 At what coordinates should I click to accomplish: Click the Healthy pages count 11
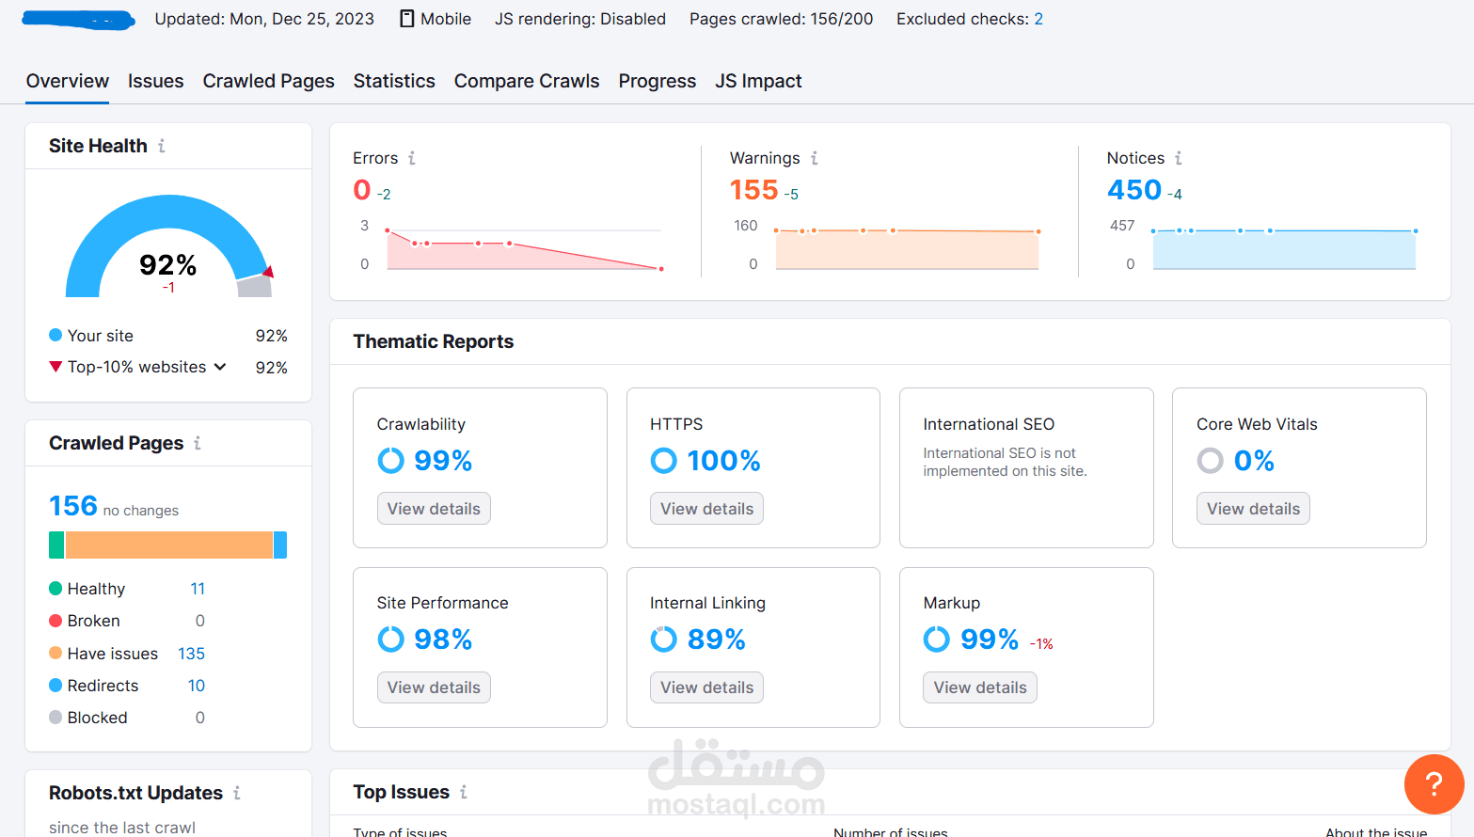pos(198,589)
